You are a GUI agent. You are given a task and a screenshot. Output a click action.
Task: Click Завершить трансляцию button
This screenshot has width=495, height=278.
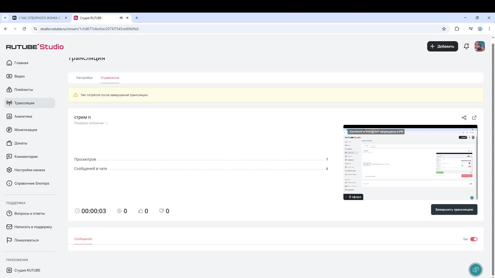pos(454,210)
